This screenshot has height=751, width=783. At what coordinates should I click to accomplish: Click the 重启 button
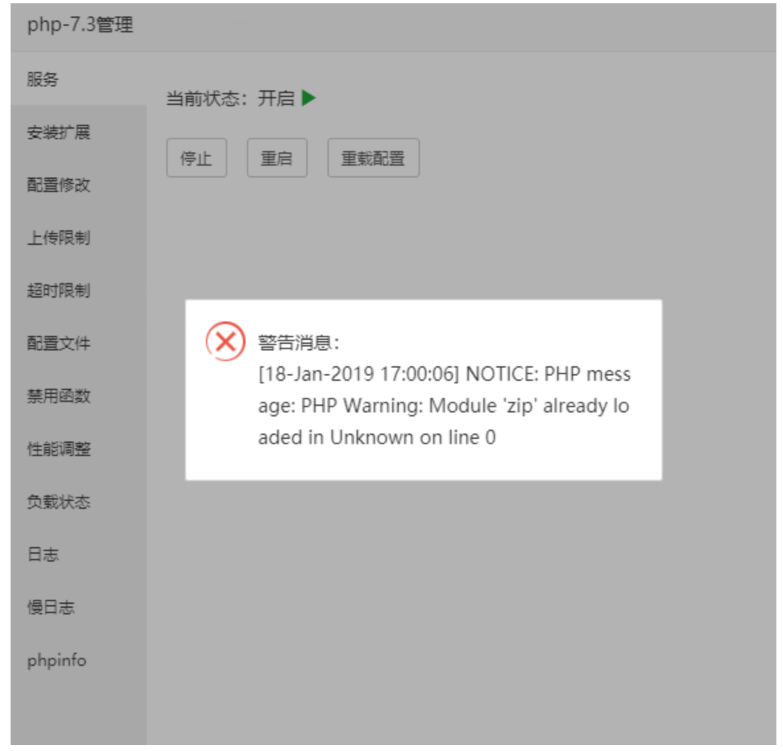pyautogui.click(x=277, y=158)
